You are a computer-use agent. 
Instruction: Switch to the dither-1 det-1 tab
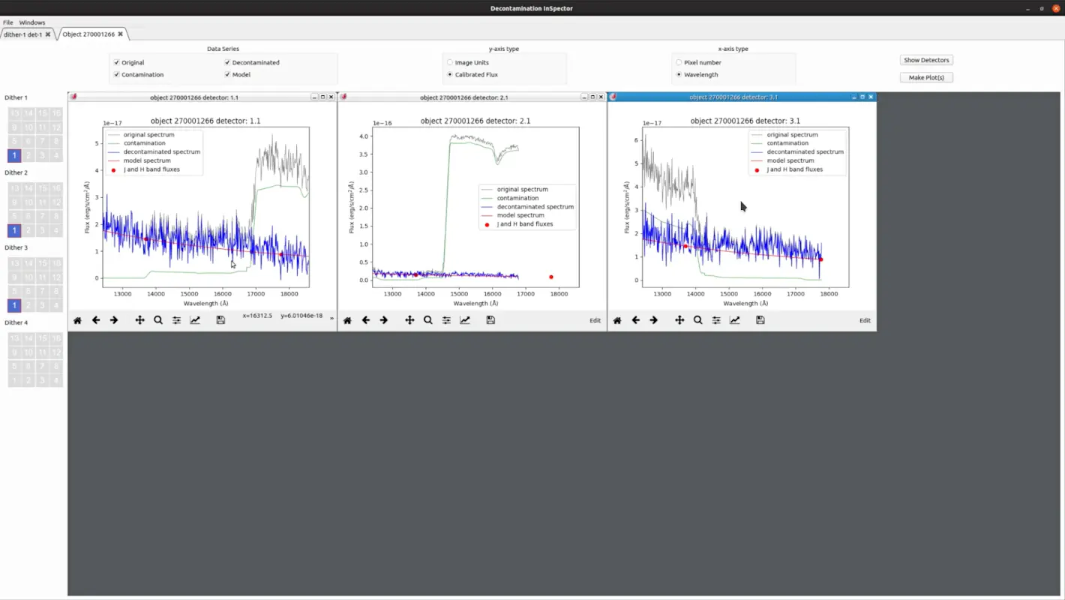click(x=22, y=34)
